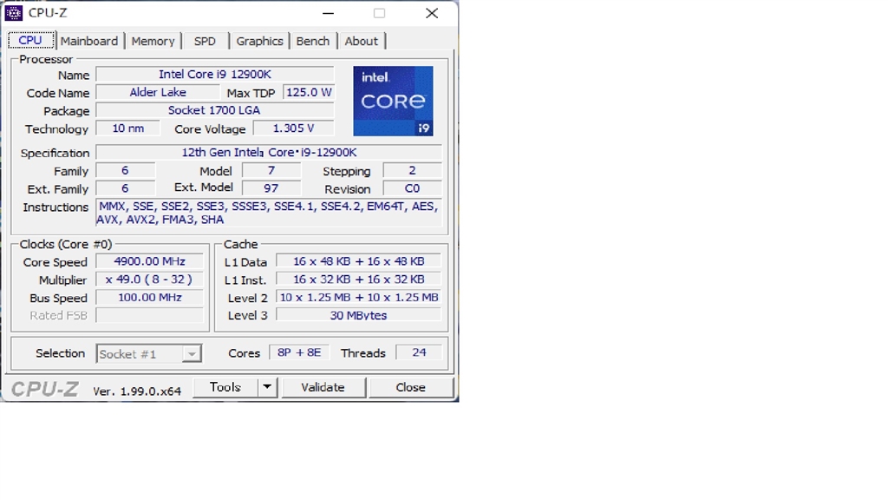The height and width of the screenshot is (500, 888).
Task: Switch to the Mainboard tab
Action: [89, 41]
